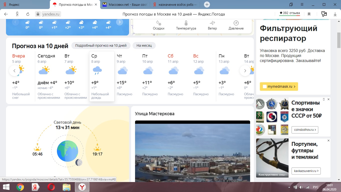Show later days in 10-day forecast
The height and width of the screenshot is (192, 341).
245,71
